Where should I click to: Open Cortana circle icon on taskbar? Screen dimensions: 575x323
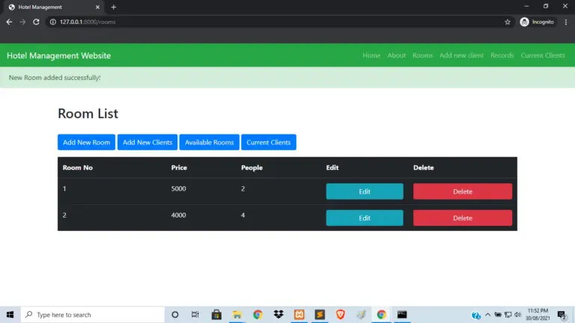click(x=175, y=315)
